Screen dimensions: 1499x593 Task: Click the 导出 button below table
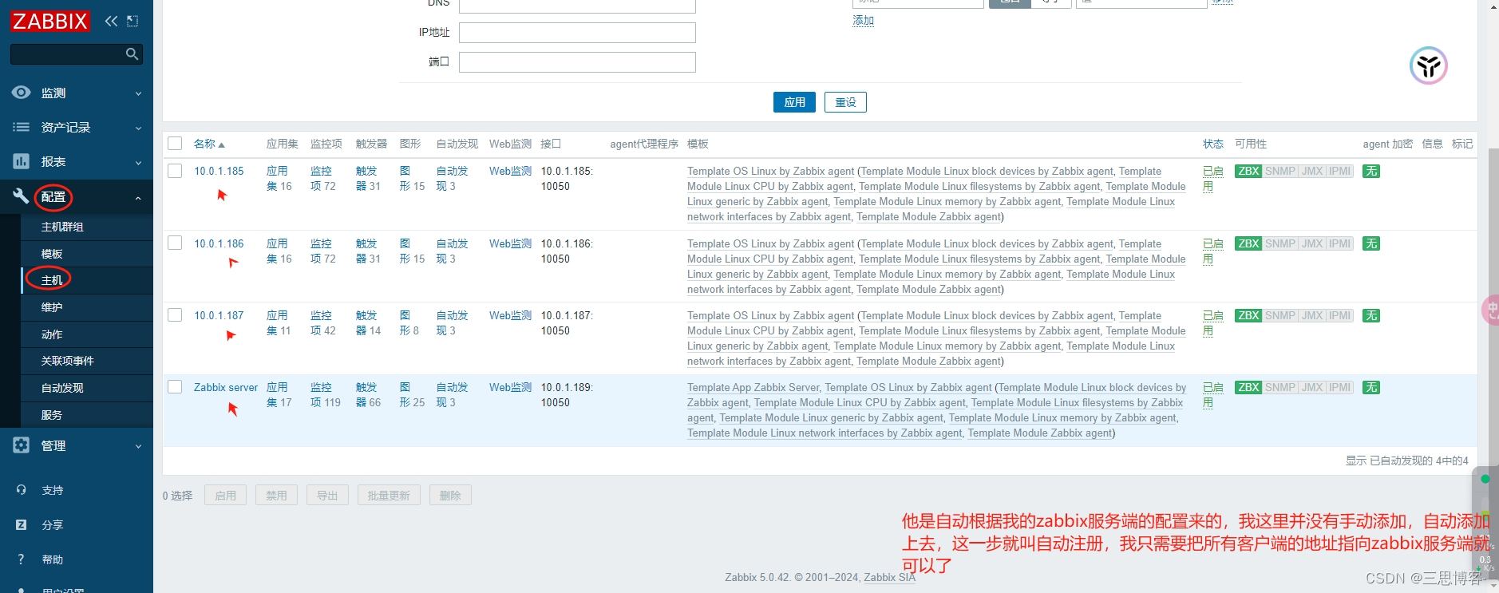coord(327,495)
